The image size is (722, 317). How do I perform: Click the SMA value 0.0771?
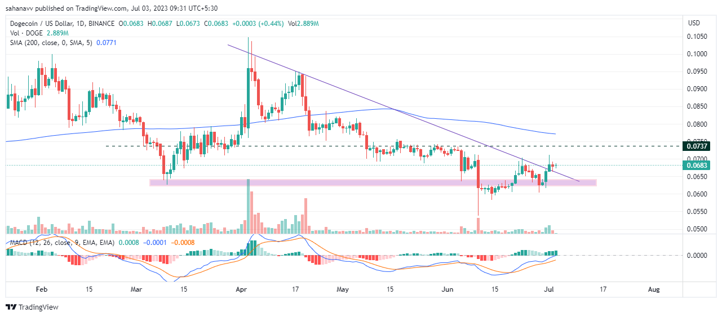pos(105,42)
